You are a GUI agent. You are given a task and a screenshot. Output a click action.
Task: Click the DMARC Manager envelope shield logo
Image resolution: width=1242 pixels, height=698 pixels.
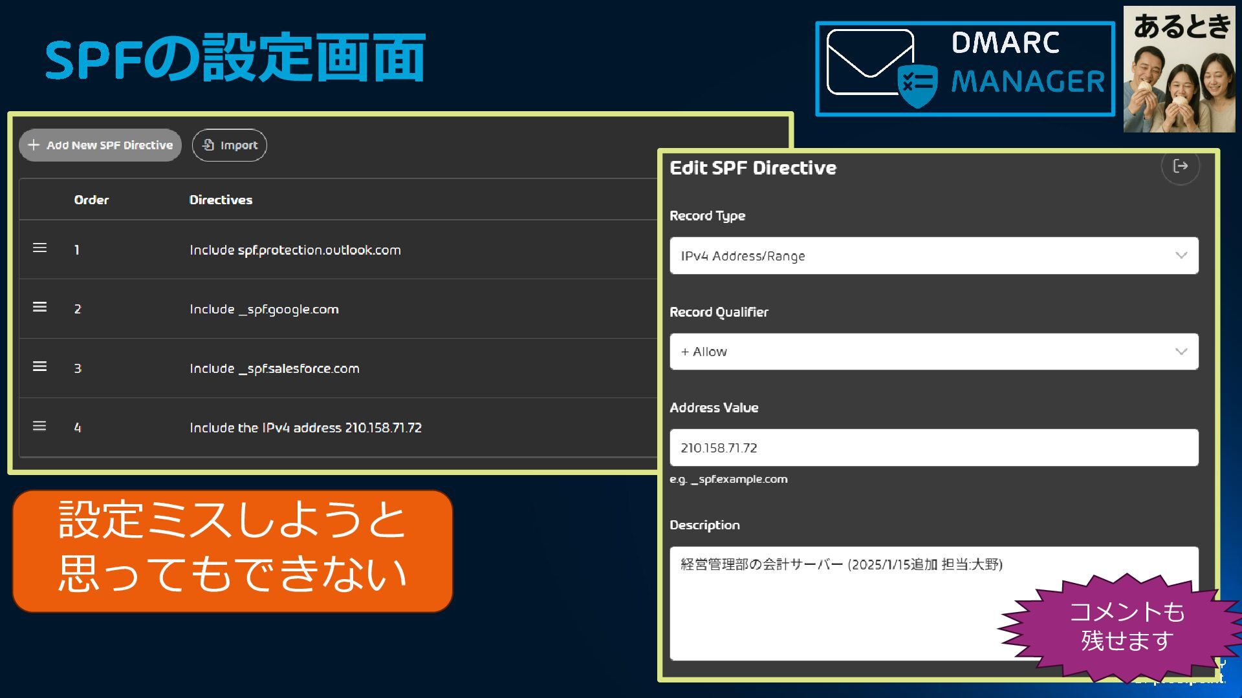point(881,69)
